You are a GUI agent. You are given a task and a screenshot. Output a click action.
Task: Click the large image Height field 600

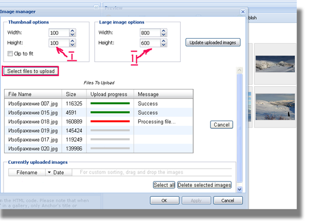150,43
